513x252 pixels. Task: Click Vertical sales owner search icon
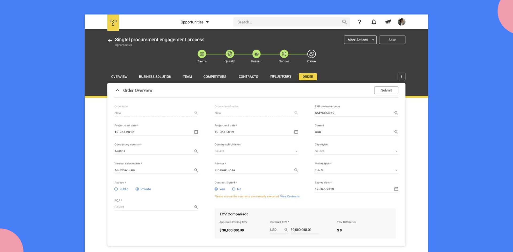(x=196, y=170)
